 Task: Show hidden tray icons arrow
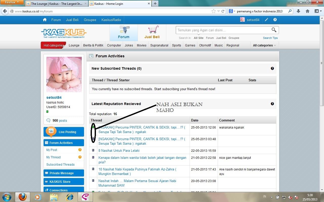pyautogui.click(x=272, y=197)
